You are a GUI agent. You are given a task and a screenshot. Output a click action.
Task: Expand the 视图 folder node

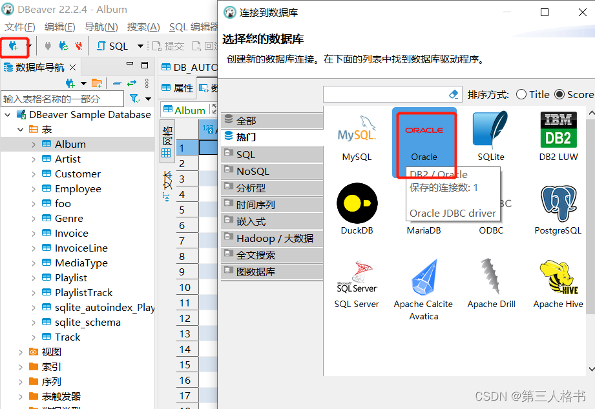pyautogui.click(x=21, y=352)
